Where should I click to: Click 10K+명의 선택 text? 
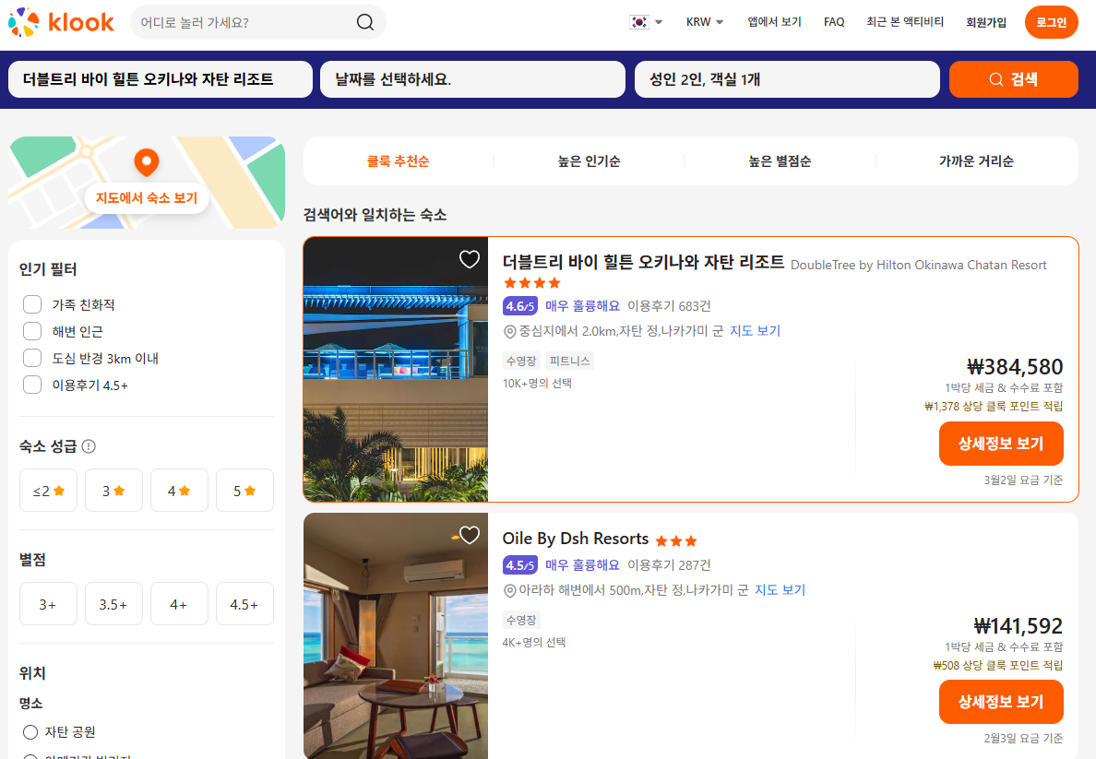click(537, 384)
